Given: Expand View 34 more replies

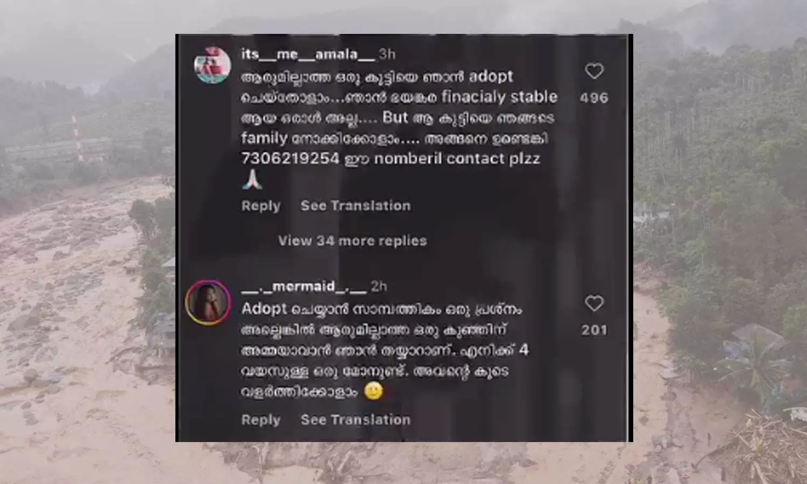Looking at the screenshot, I should click(x=352, y=240).
